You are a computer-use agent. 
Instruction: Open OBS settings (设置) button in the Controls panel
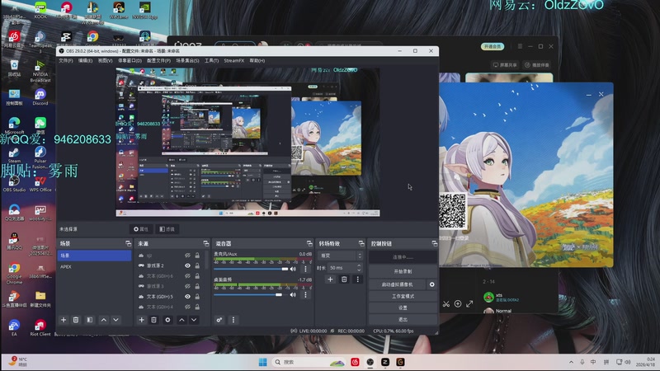coord(403,308)
